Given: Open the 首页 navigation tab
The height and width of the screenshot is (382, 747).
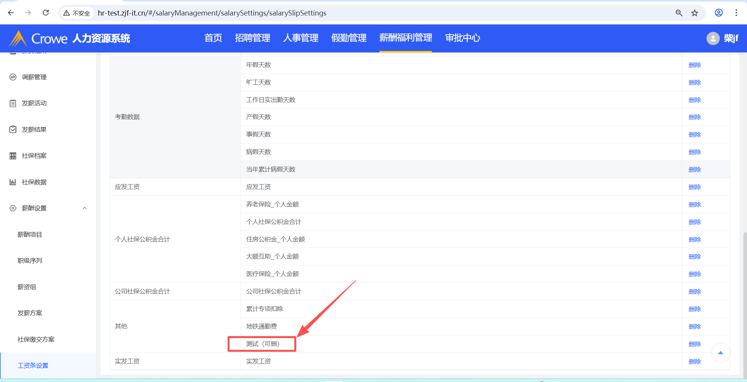Looking at the screenshot, I should 213,38.
